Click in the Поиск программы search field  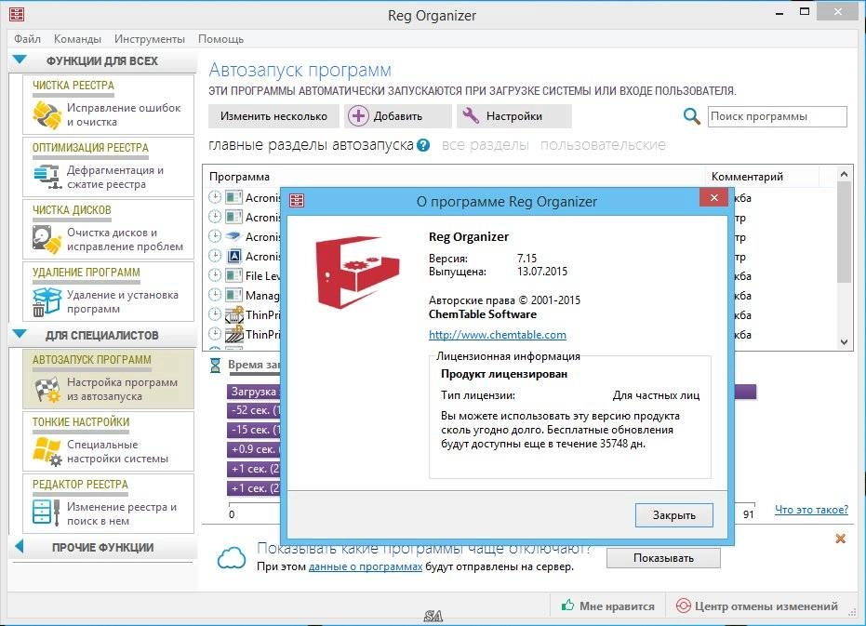(777, 116)
